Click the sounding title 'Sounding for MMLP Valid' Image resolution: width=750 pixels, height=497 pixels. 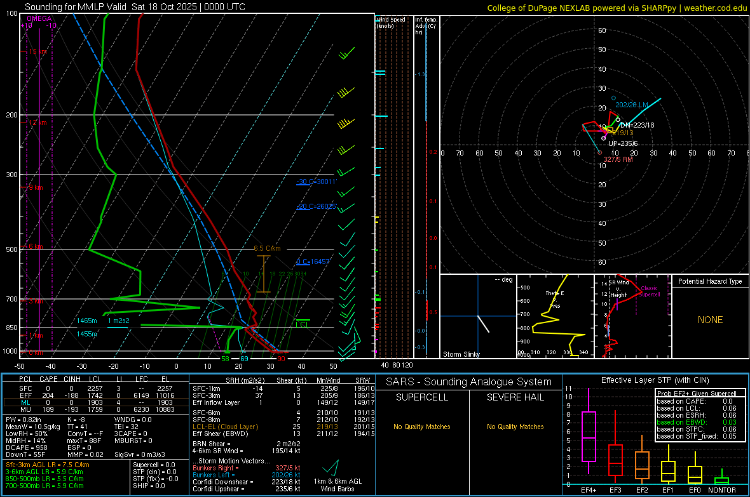click(76, 7)
